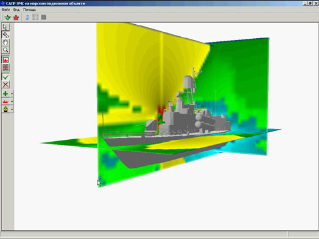Click the red ship single-view icon

tap(6, 60)
